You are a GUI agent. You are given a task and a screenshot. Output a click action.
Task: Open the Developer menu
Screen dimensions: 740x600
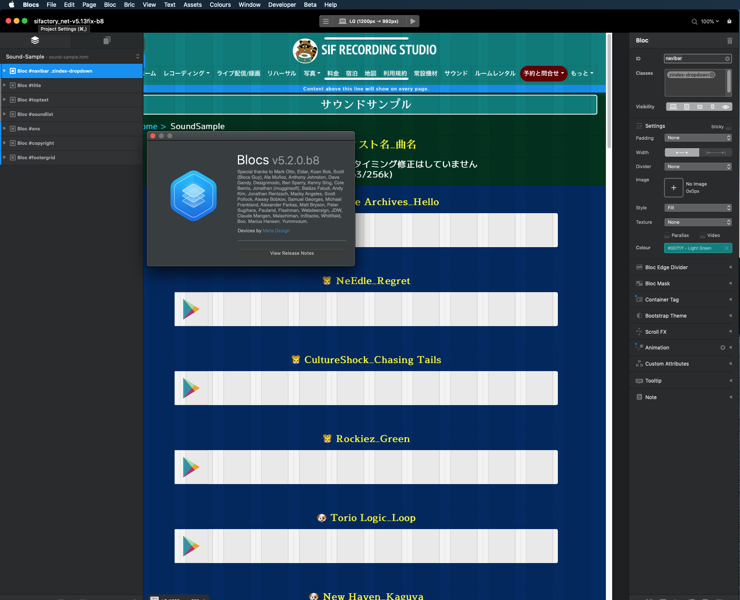pos(282,5)
